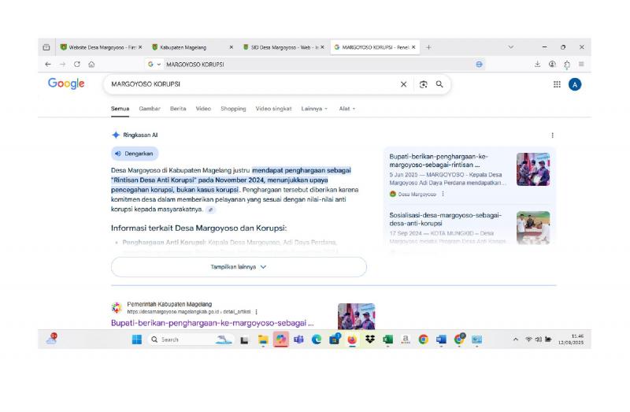Open the Lainnya filter dropdown
630x412 pixels.
pos(314,109)
